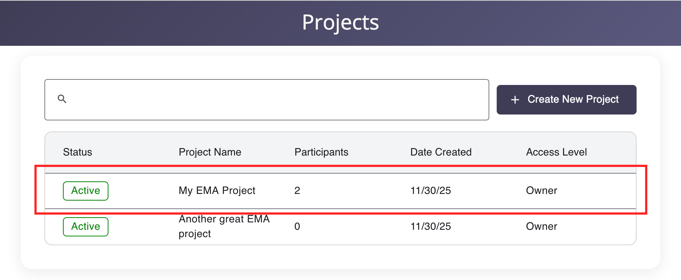Sort by the Project Name column header
Viewport: 681px width, 280px height.
pyautogui.click(x=210, y=152)
